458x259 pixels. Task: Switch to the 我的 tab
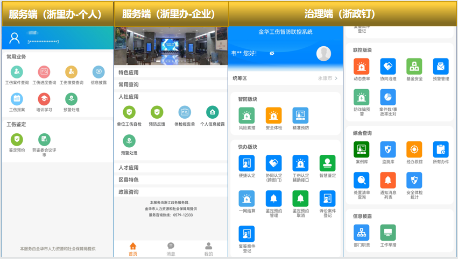[208, 249]
